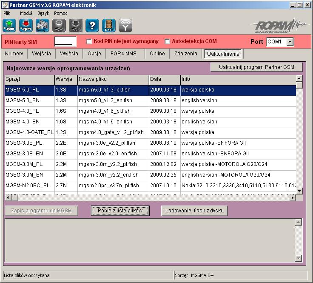Click the connect to module via cable icon
The width and height of the screenshot is (313, 283).
point(43,26)
